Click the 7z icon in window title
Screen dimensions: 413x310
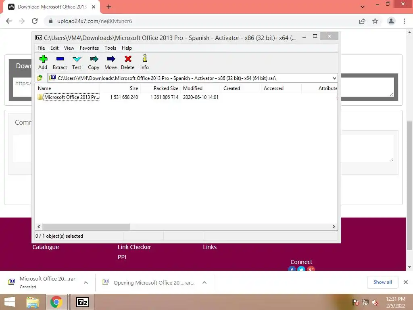click(39, 38)
